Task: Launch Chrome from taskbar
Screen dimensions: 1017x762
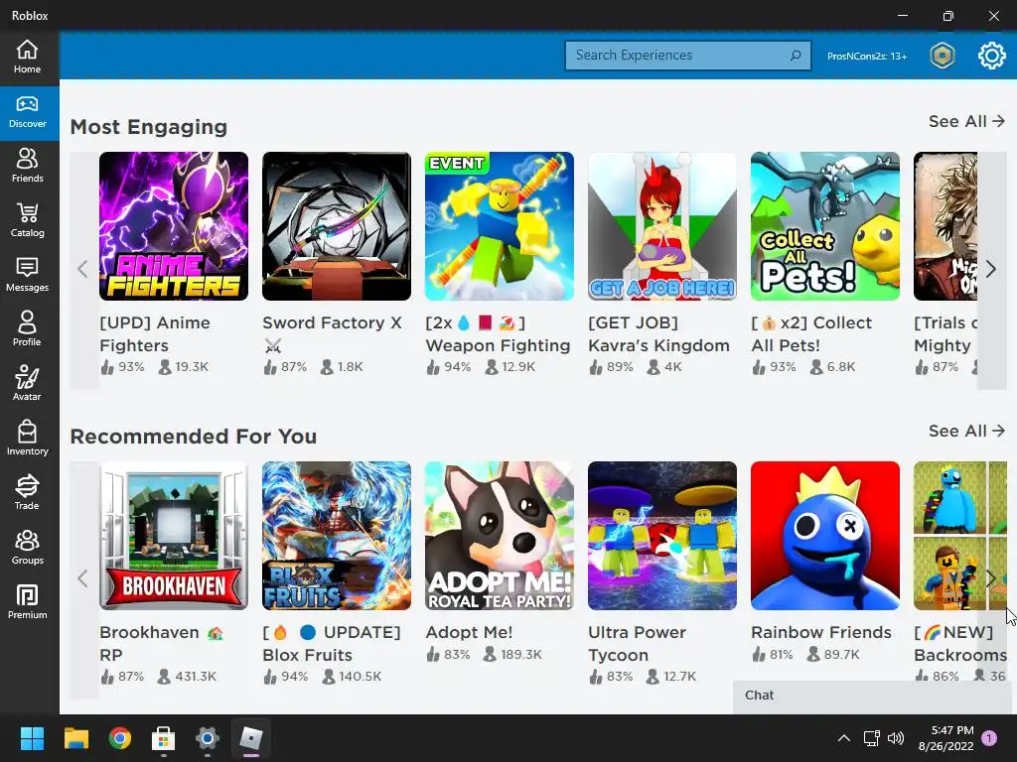Action: 120,738
